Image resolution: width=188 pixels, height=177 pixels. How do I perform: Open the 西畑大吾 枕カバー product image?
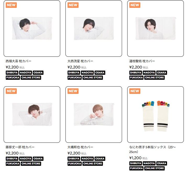pos(32,28)
